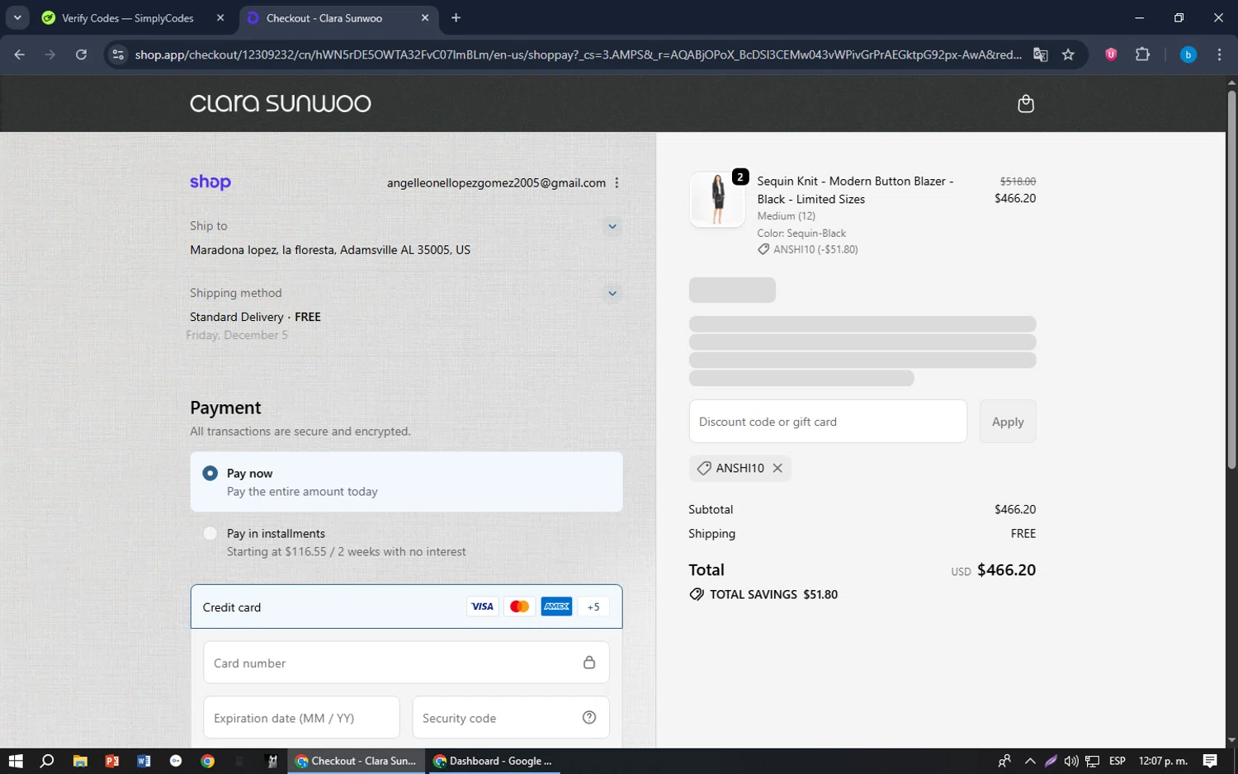Image resolution: width=1238 pixels, height=774 pixels.
Task: Select the Pay now option
Action: click(x=210, y=474)
